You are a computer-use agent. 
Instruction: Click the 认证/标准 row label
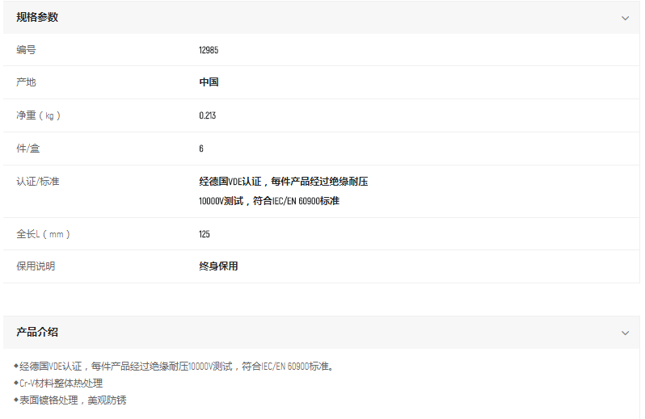pos(38,182)
